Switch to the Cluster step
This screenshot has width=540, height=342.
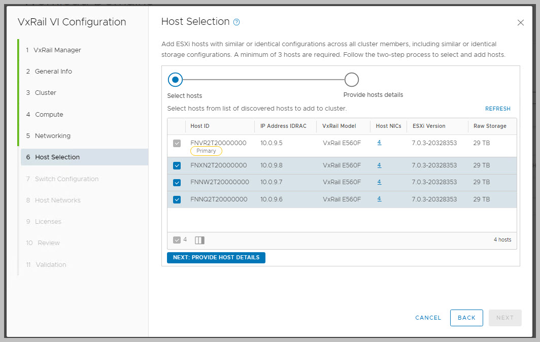[45, 93]
